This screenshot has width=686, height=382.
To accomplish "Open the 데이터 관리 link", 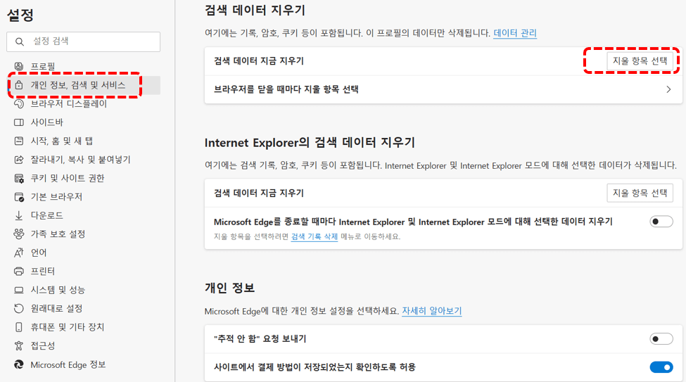I will coord(515,33).
